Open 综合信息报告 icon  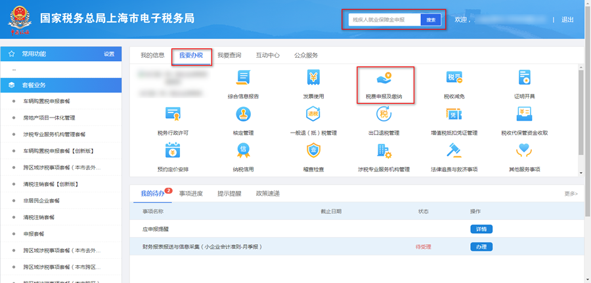pos(243,79)
